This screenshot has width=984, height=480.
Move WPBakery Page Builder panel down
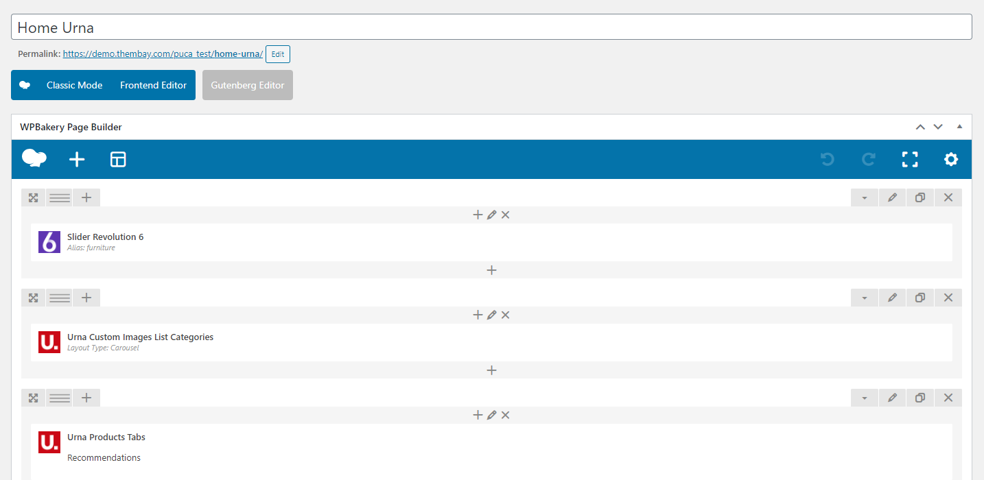(x=938, y=127)
